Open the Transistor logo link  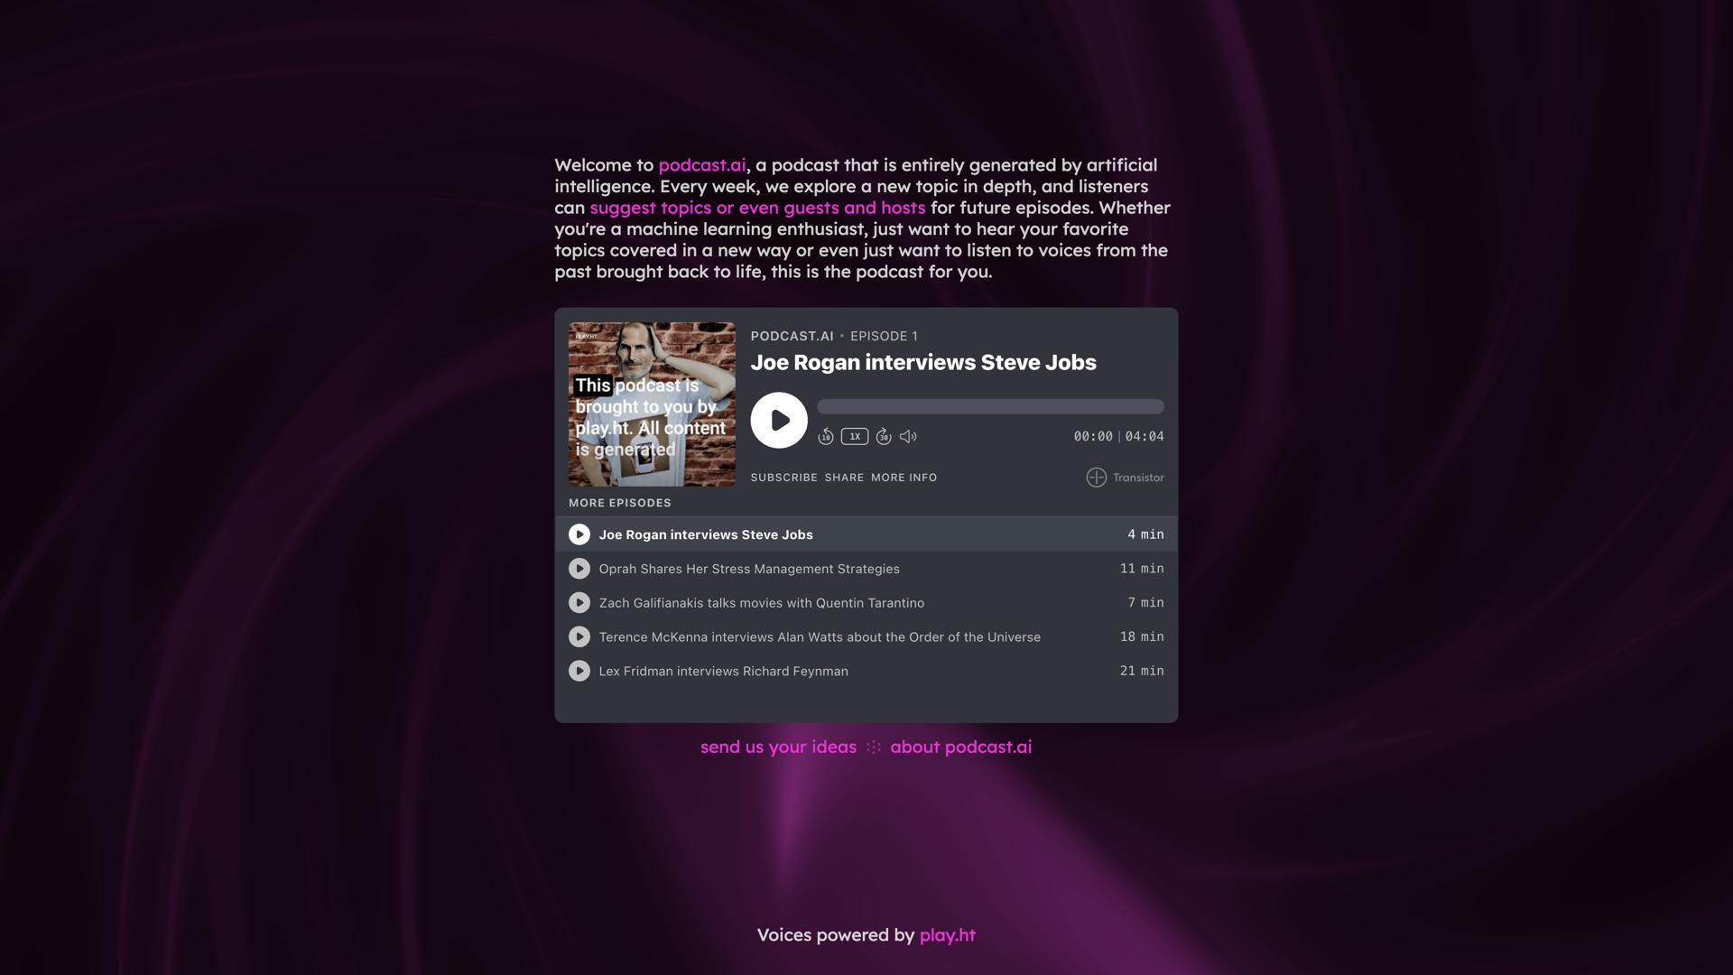[x=1125, y=478]
